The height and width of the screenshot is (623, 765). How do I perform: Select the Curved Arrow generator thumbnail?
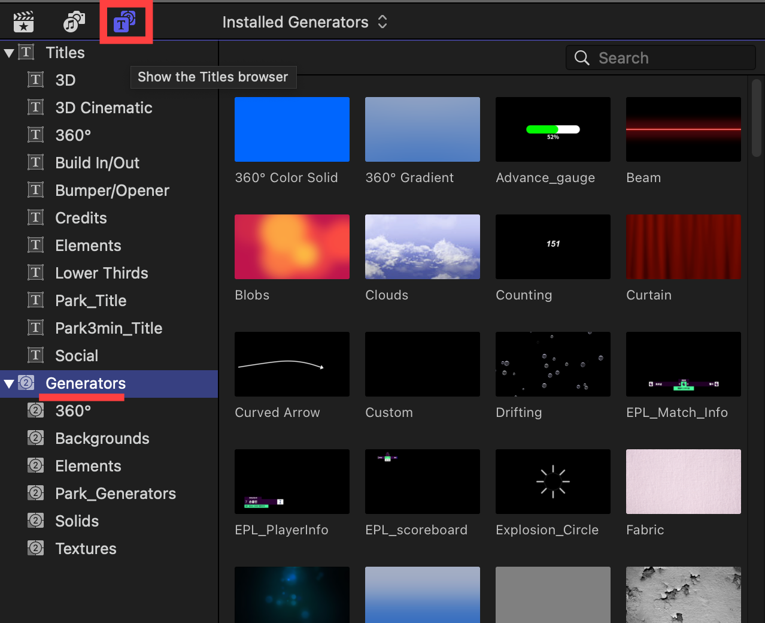tap(292, 364)
